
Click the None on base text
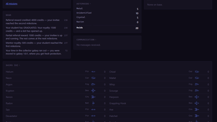(155, 5)
